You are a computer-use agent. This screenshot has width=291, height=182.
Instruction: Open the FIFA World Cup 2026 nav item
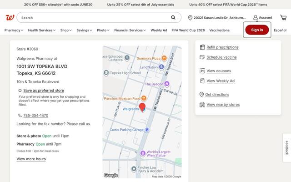[x=188, y=30]
